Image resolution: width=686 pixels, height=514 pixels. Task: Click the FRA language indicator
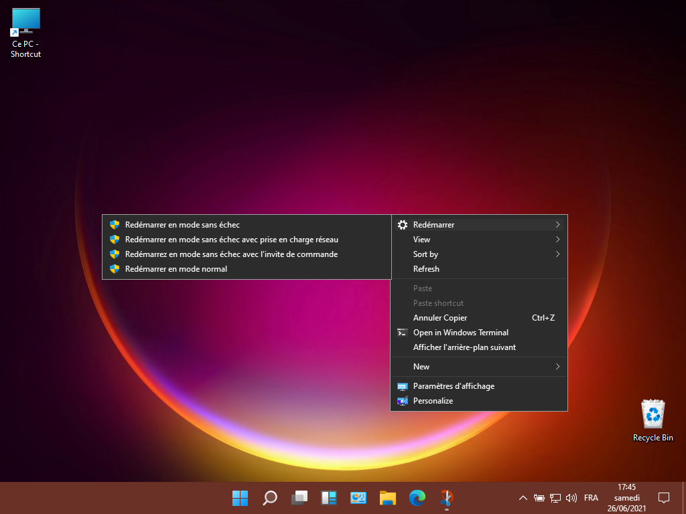tap(591, 498)
